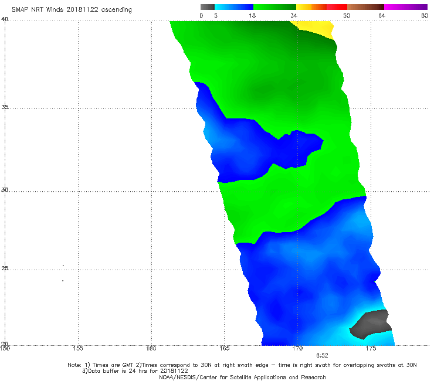
Task: Click the longitude label '170' on the bottom axis
Action: [297, 348]
